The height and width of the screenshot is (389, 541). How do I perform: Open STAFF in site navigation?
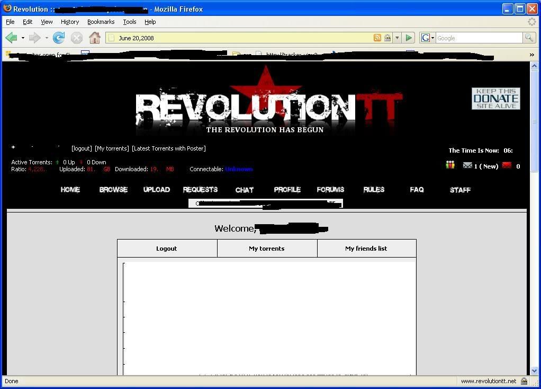coord(460,190)
